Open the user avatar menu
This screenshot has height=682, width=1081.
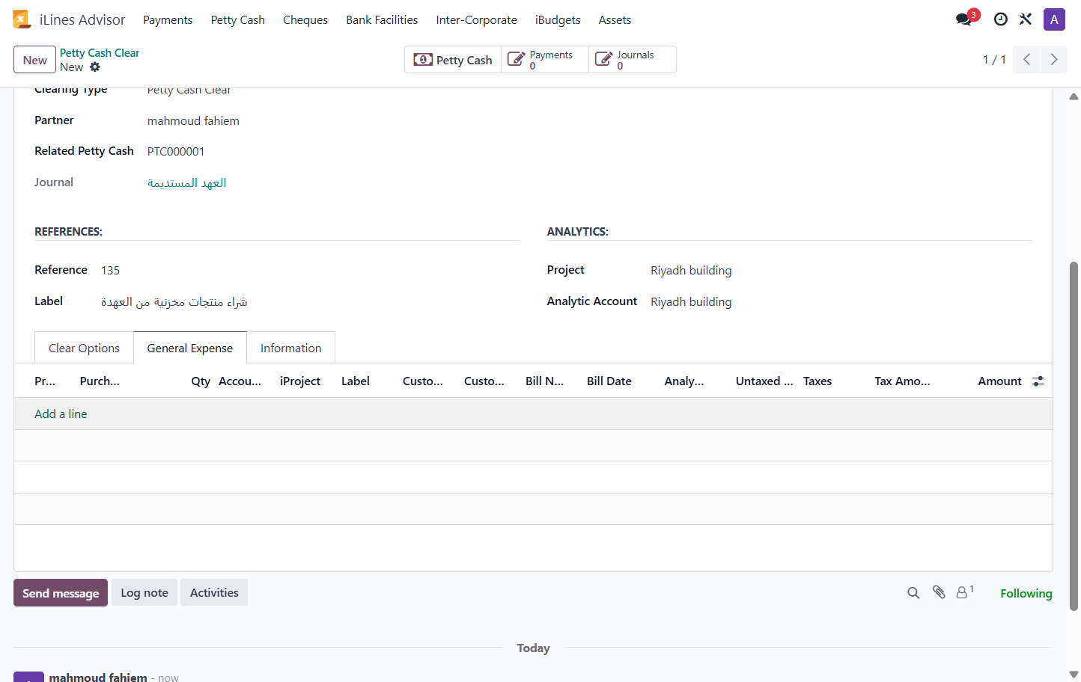(1054, 19)
